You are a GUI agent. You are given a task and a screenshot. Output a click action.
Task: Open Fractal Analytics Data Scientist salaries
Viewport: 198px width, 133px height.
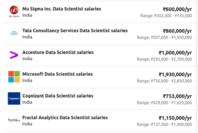(65, 118)
